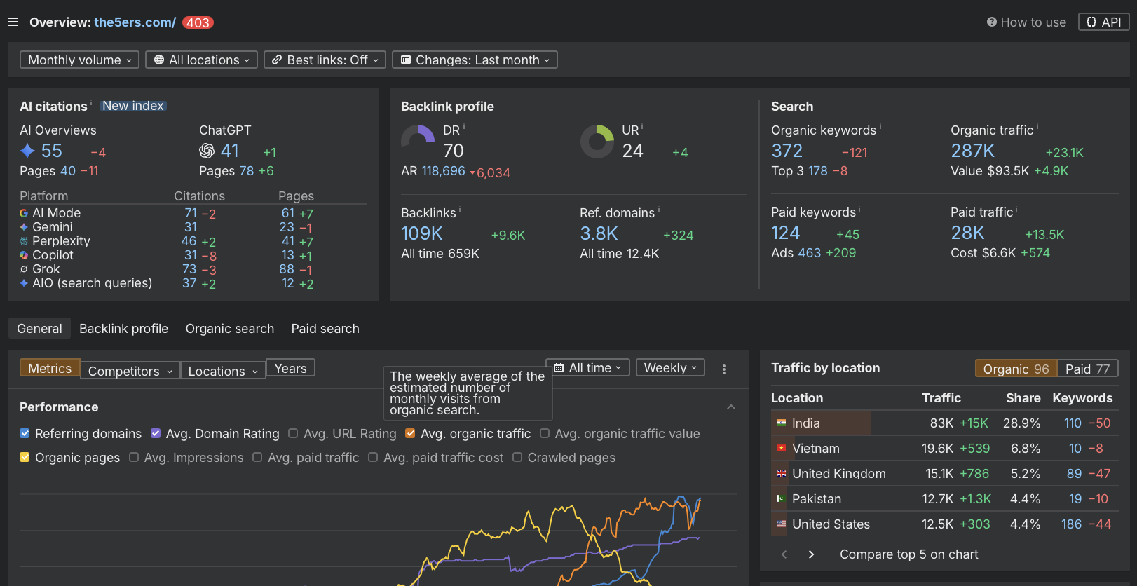Open the Weekly interval dropdown
This screenshot has width=1137, height=586.
[670, 368]
